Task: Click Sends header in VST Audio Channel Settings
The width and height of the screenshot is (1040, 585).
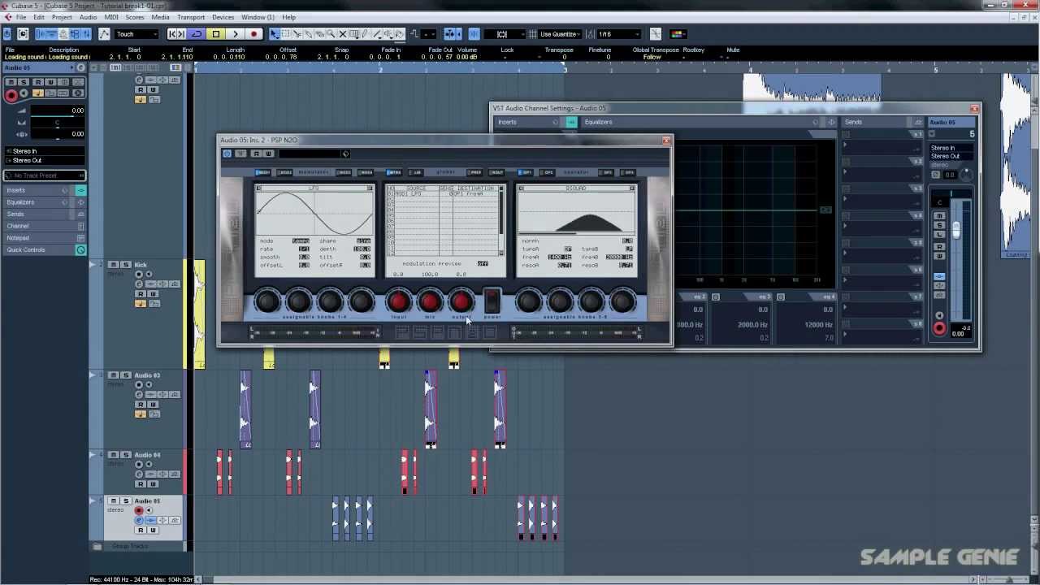Action: (x=853, y=122)
